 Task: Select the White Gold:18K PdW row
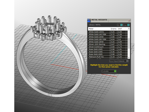point(108,39)
